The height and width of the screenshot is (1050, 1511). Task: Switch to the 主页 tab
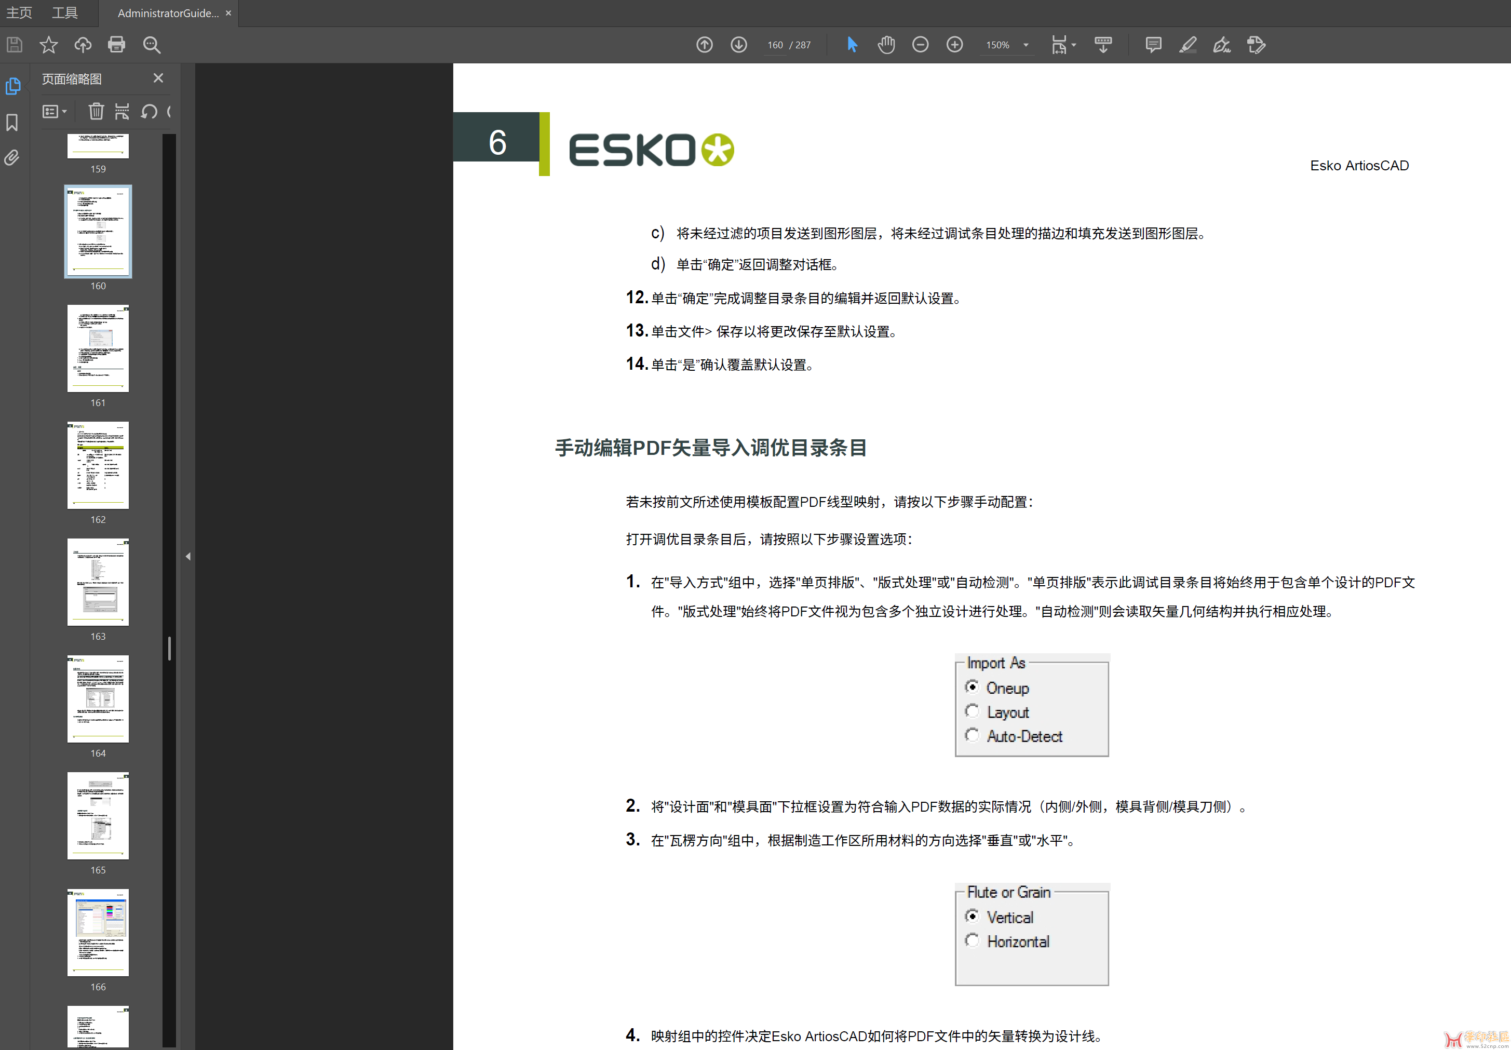coord(19,13)
